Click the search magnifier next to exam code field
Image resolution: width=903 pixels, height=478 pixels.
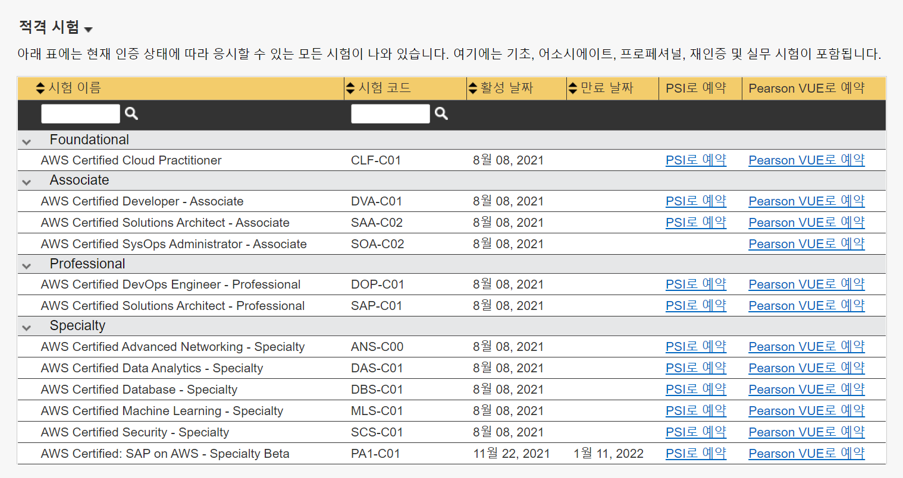[x=441, y=113]
